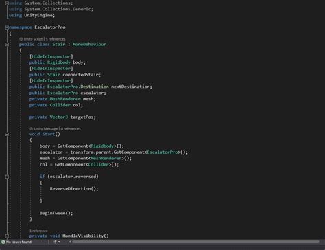Click 'MonoBehaviour' base class name
325x250 pixels.
[89, 44]
